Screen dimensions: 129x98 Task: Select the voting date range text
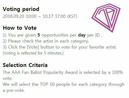point(40,16)
